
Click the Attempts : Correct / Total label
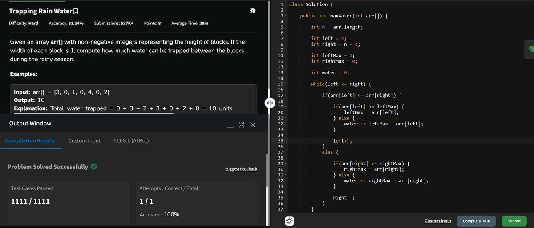pos(169,188)
